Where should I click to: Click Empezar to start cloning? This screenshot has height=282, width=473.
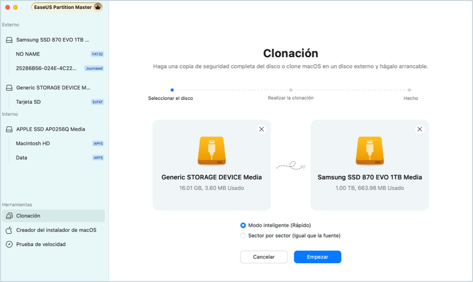coord(317,257)
